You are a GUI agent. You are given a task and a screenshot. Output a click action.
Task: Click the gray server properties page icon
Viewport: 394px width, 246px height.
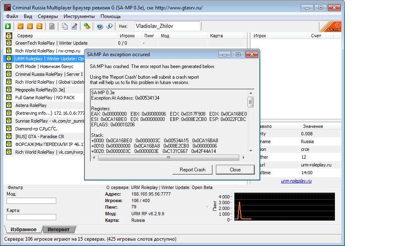[52, 26]
